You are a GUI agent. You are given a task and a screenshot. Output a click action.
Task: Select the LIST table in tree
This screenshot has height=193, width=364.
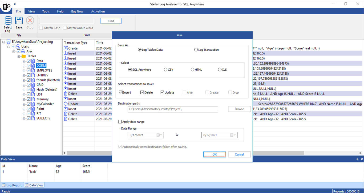click(x=39, y=94)
